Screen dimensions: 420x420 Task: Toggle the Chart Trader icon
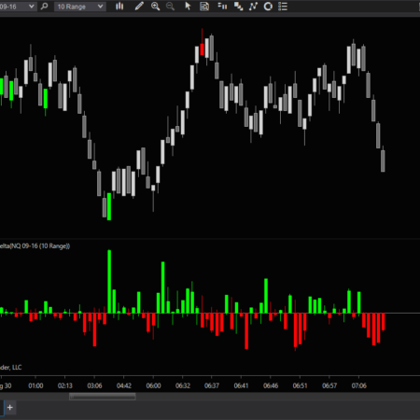click(222, 7)
